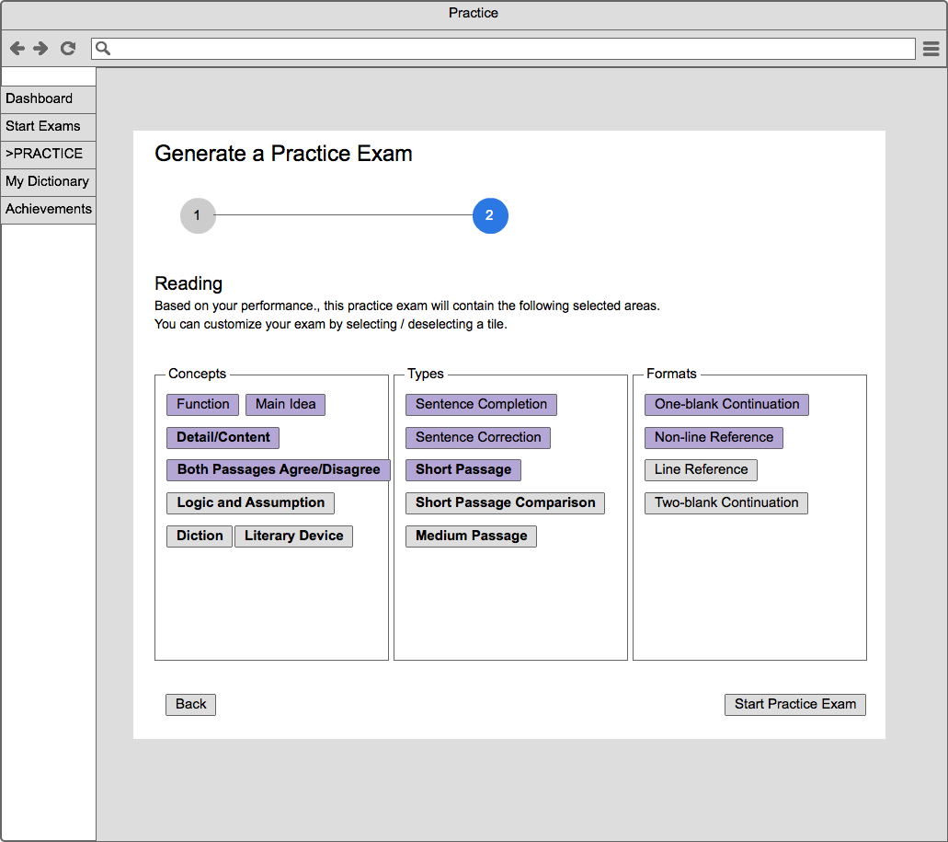This screenshot has width=948, height=842.
Task: Select step 2 in progress indicator
Action: tap(490, 215)
